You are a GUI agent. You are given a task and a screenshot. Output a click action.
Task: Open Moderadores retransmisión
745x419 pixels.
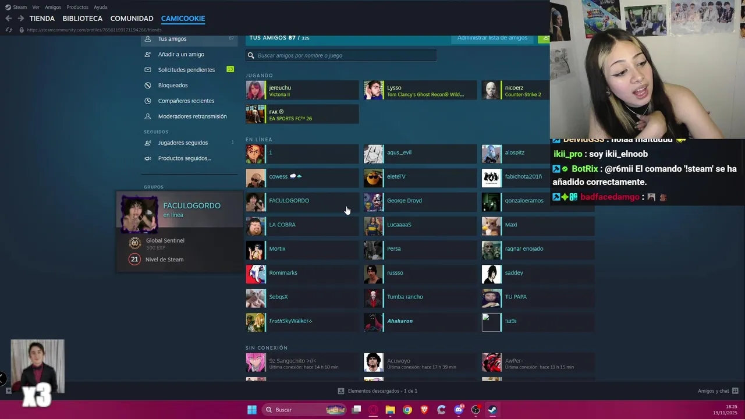coord(189,116)
